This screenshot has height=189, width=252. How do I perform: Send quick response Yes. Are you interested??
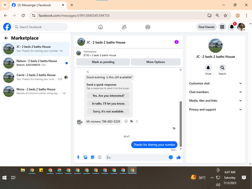point(108,96)
